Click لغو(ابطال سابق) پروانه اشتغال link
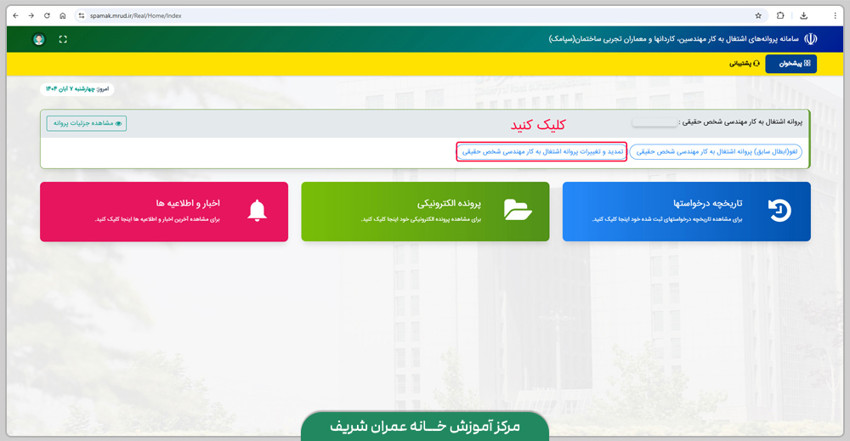 tap(716, 151)
